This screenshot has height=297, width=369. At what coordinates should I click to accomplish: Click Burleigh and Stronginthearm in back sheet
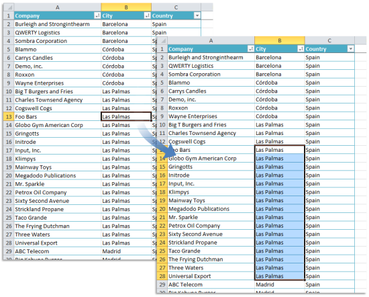pos(58,24)
